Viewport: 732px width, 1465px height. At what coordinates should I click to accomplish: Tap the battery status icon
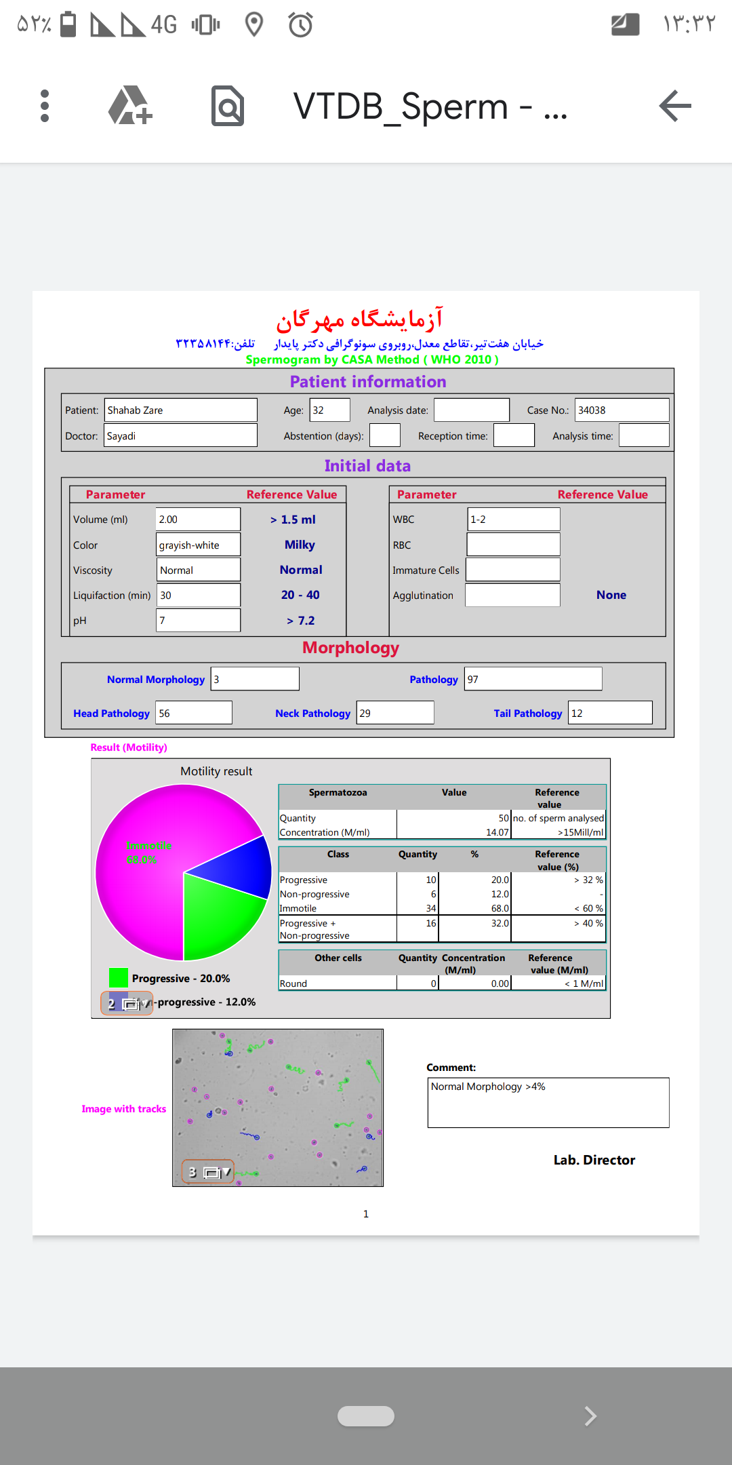[x=68, y=24]
